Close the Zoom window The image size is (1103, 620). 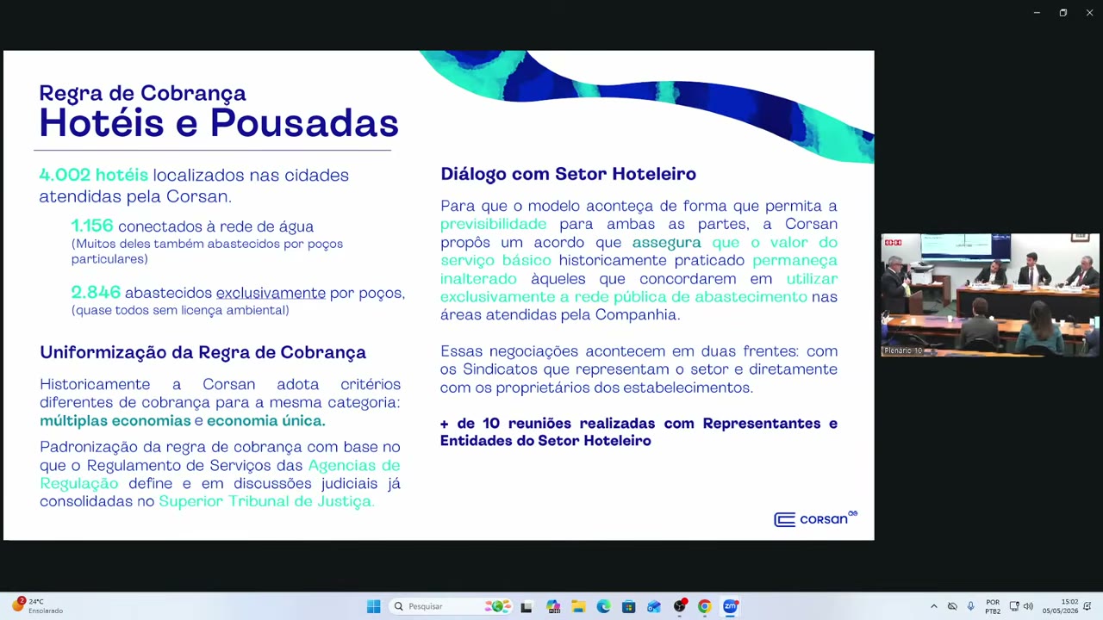1089,13
